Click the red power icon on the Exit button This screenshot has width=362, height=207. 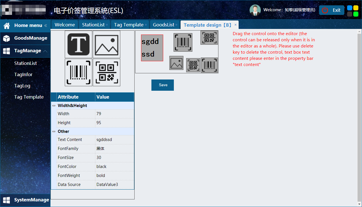[325, 10]
